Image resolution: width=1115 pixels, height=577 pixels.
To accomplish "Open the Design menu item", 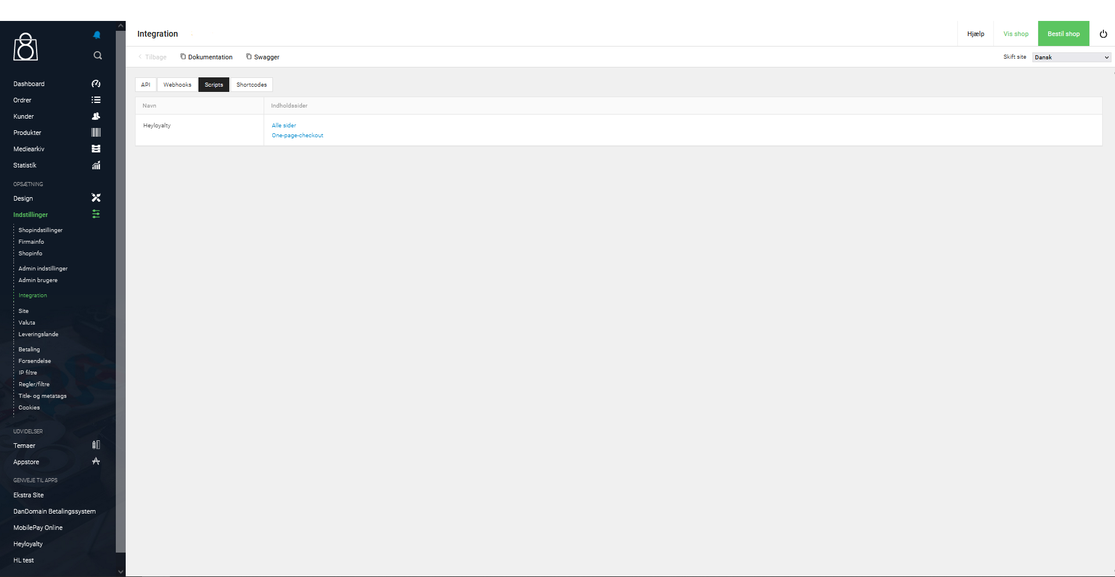I will point(23,198).
